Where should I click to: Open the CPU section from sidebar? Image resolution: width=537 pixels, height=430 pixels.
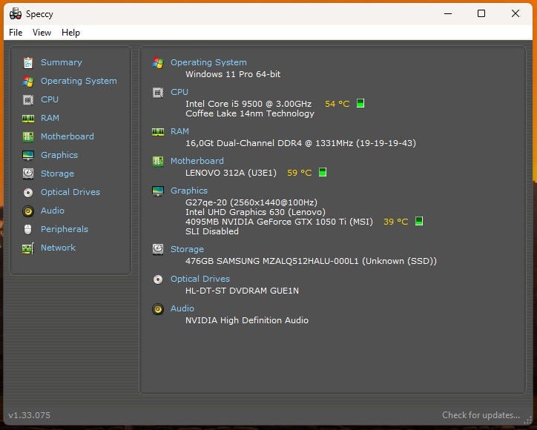point(50,99)
